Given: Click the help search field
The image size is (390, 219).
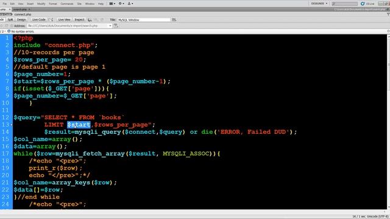Looking at the screenshot, I should pyautogui.click(x=345, y=4).
